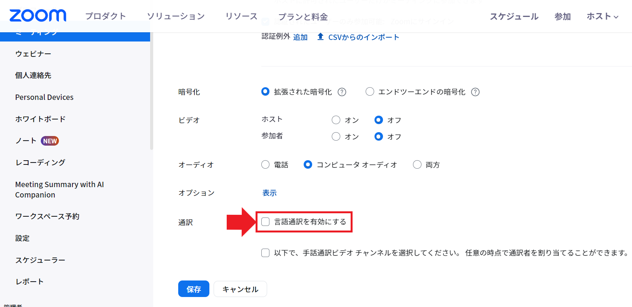This screenshot has width=632, height=307.
Task: Click スケジュール in top navigation
Action: pyautogui.click(x=514, y=16)
